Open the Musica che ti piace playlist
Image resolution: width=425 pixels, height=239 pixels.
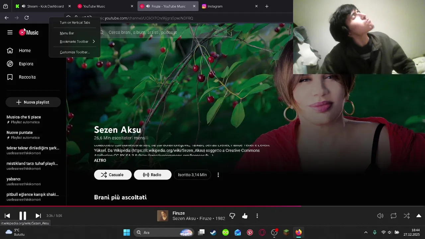[x=33, y=119]
